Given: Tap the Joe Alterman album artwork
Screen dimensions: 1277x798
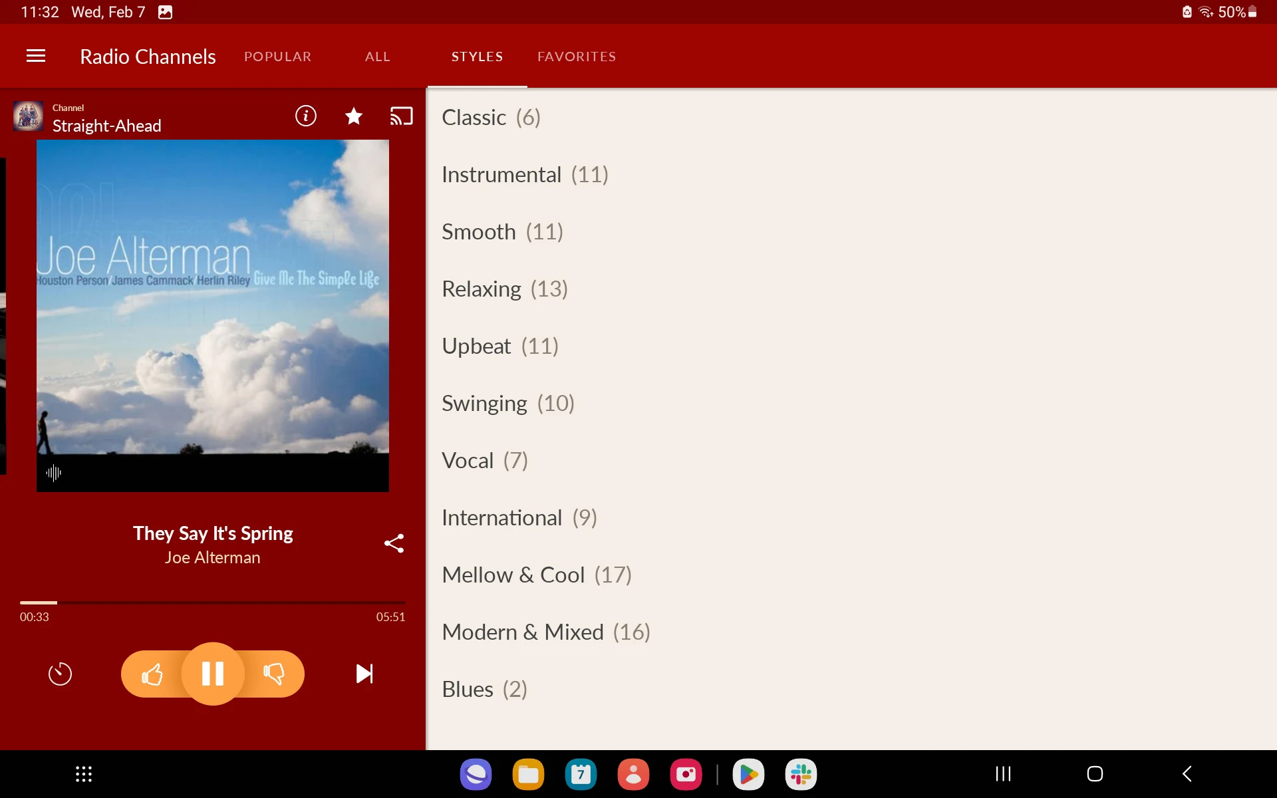Looking at the screenshot, I should click(x=213, y=316).
